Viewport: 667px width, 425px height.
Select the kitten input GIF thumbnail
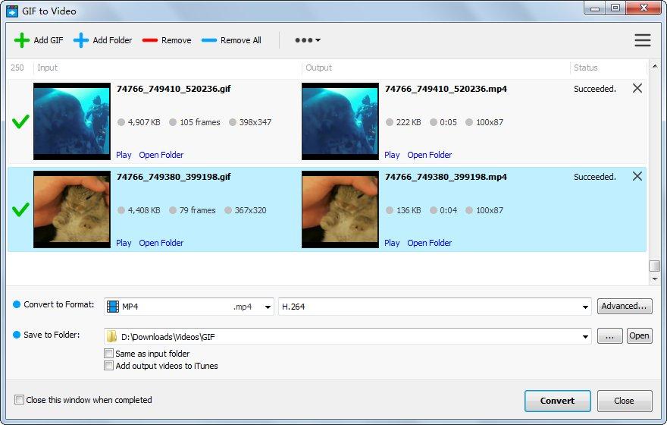click(x=72, y=209)
